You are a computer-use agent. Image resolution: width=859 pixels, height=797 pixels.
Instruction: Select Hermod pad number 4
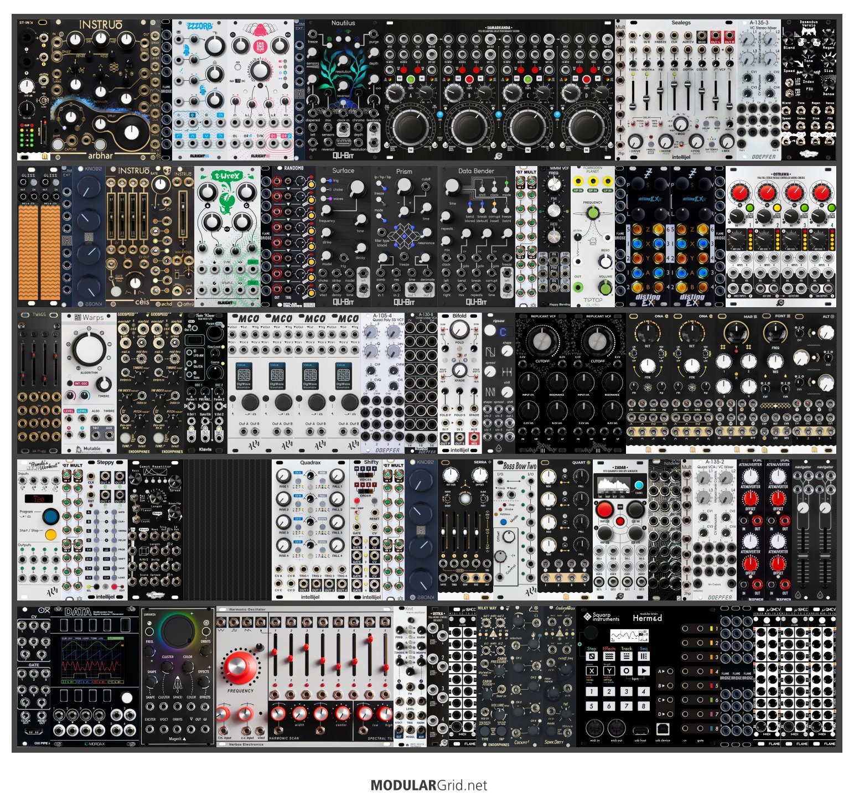click(643, 691)
